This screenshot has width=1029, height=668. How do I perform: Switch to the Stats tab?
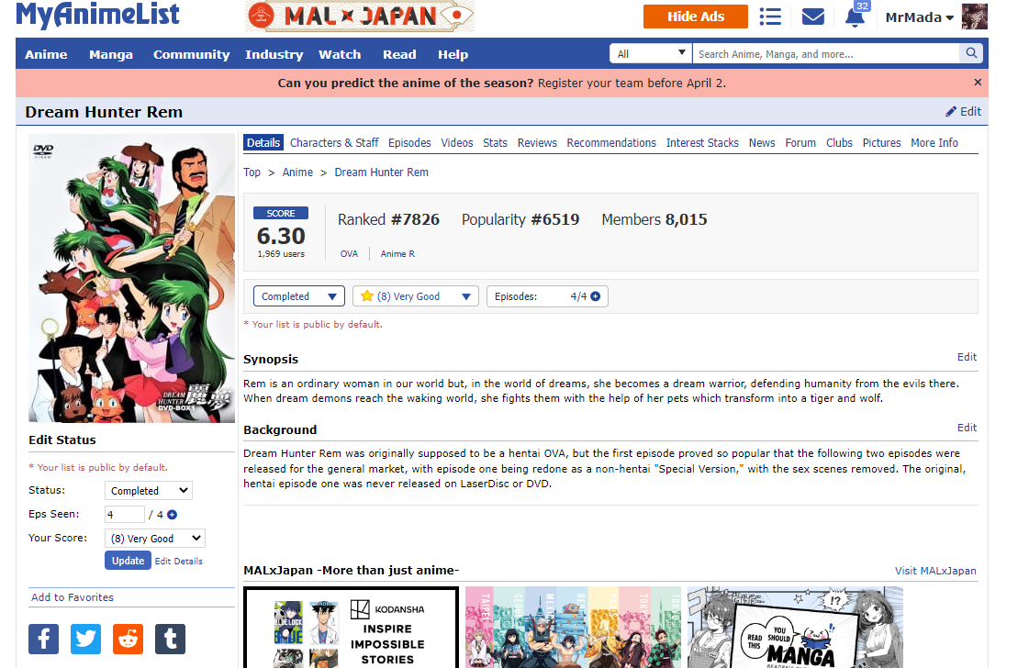(495, 142)
